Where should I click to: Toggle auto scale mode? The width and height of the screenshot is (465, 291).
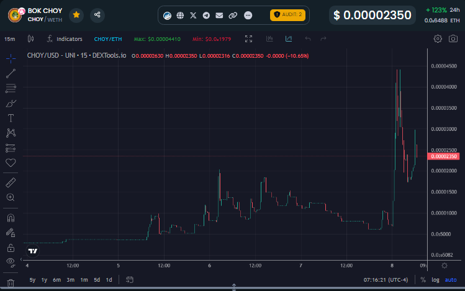click(x=451, y=280)
